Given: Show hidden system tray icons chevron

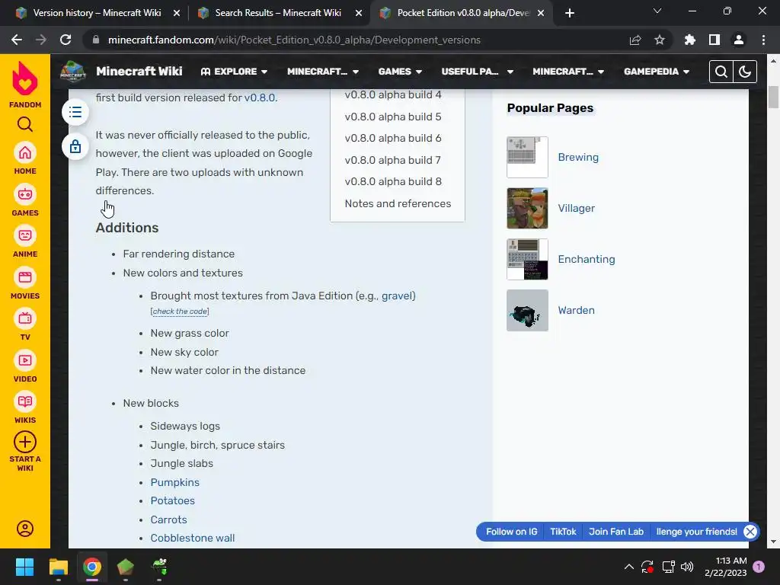Looking at the screenshot, I should click(628, 567).
